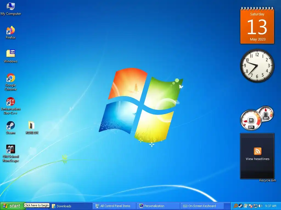
Task: Select the Recycle Bin label
Action: 267,180
